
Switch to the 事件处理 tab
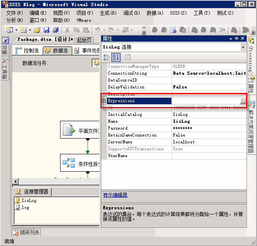pyautogui.click(x=86, y=50)
